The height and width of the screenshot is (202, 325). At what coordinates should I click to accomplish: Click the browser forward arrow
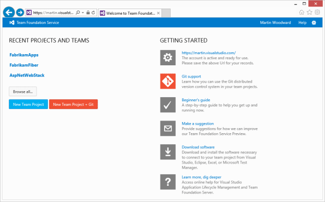[20, 12]
